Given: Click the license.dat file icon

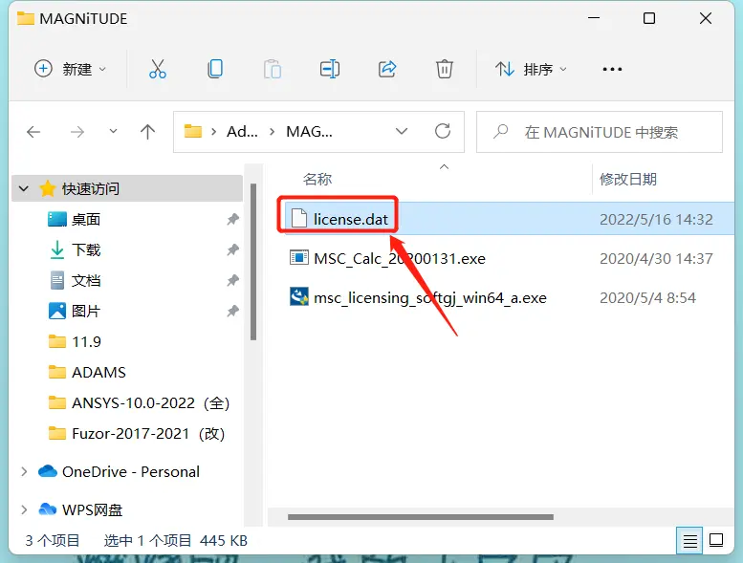Looking at the screenshot, I should coord(299,219).
